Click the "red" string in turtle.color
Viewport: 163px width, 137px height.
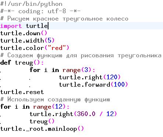(57, 48)
